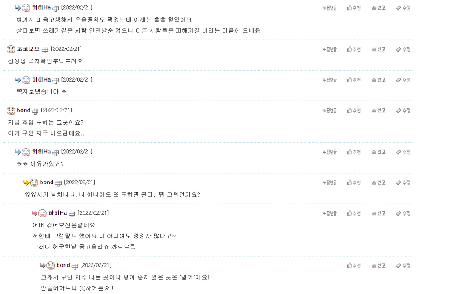Viewport: 458px width, 294px height.
Task: Click 답변글 on 초코오오's comment
Action: click(x=329, y=49)
